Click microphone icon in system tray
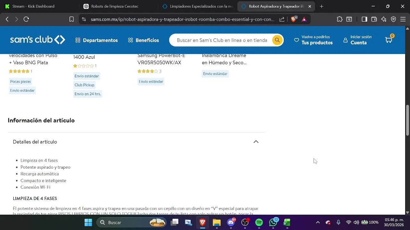The height and width of the screenshot is (230, 410). coord(338,222)
